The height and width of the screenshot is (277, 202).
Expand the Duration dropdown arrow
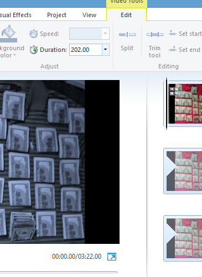click(106, 50)
